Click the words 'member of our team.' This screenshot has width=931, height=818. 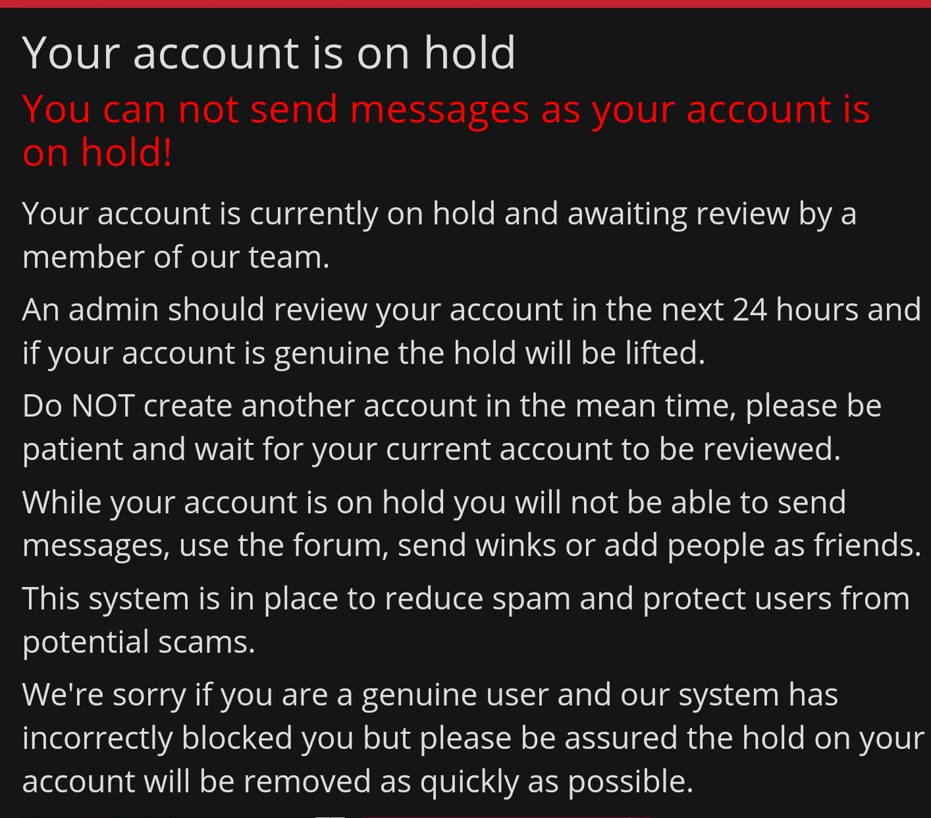click(176, 257)
